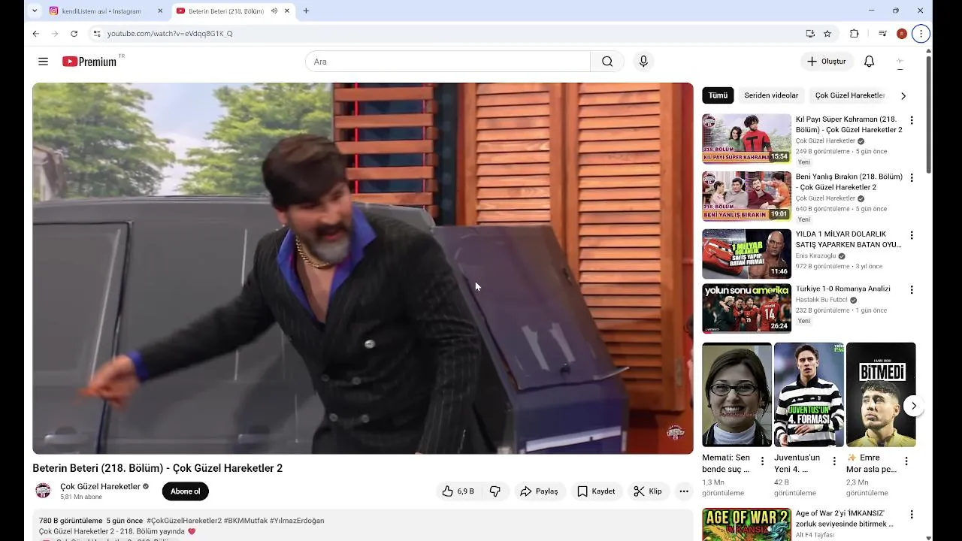Image resolution: width=962 pixels, height=541 pixels.
Task: Like the video (6,9 B)
Action: click(458, 491)
